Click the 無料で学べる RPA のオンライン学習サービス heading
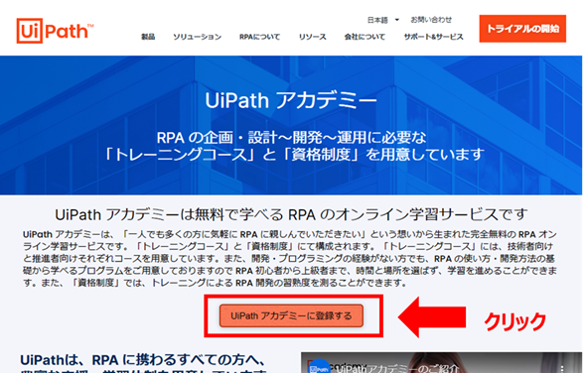586x373 pixels. point(291,214)
